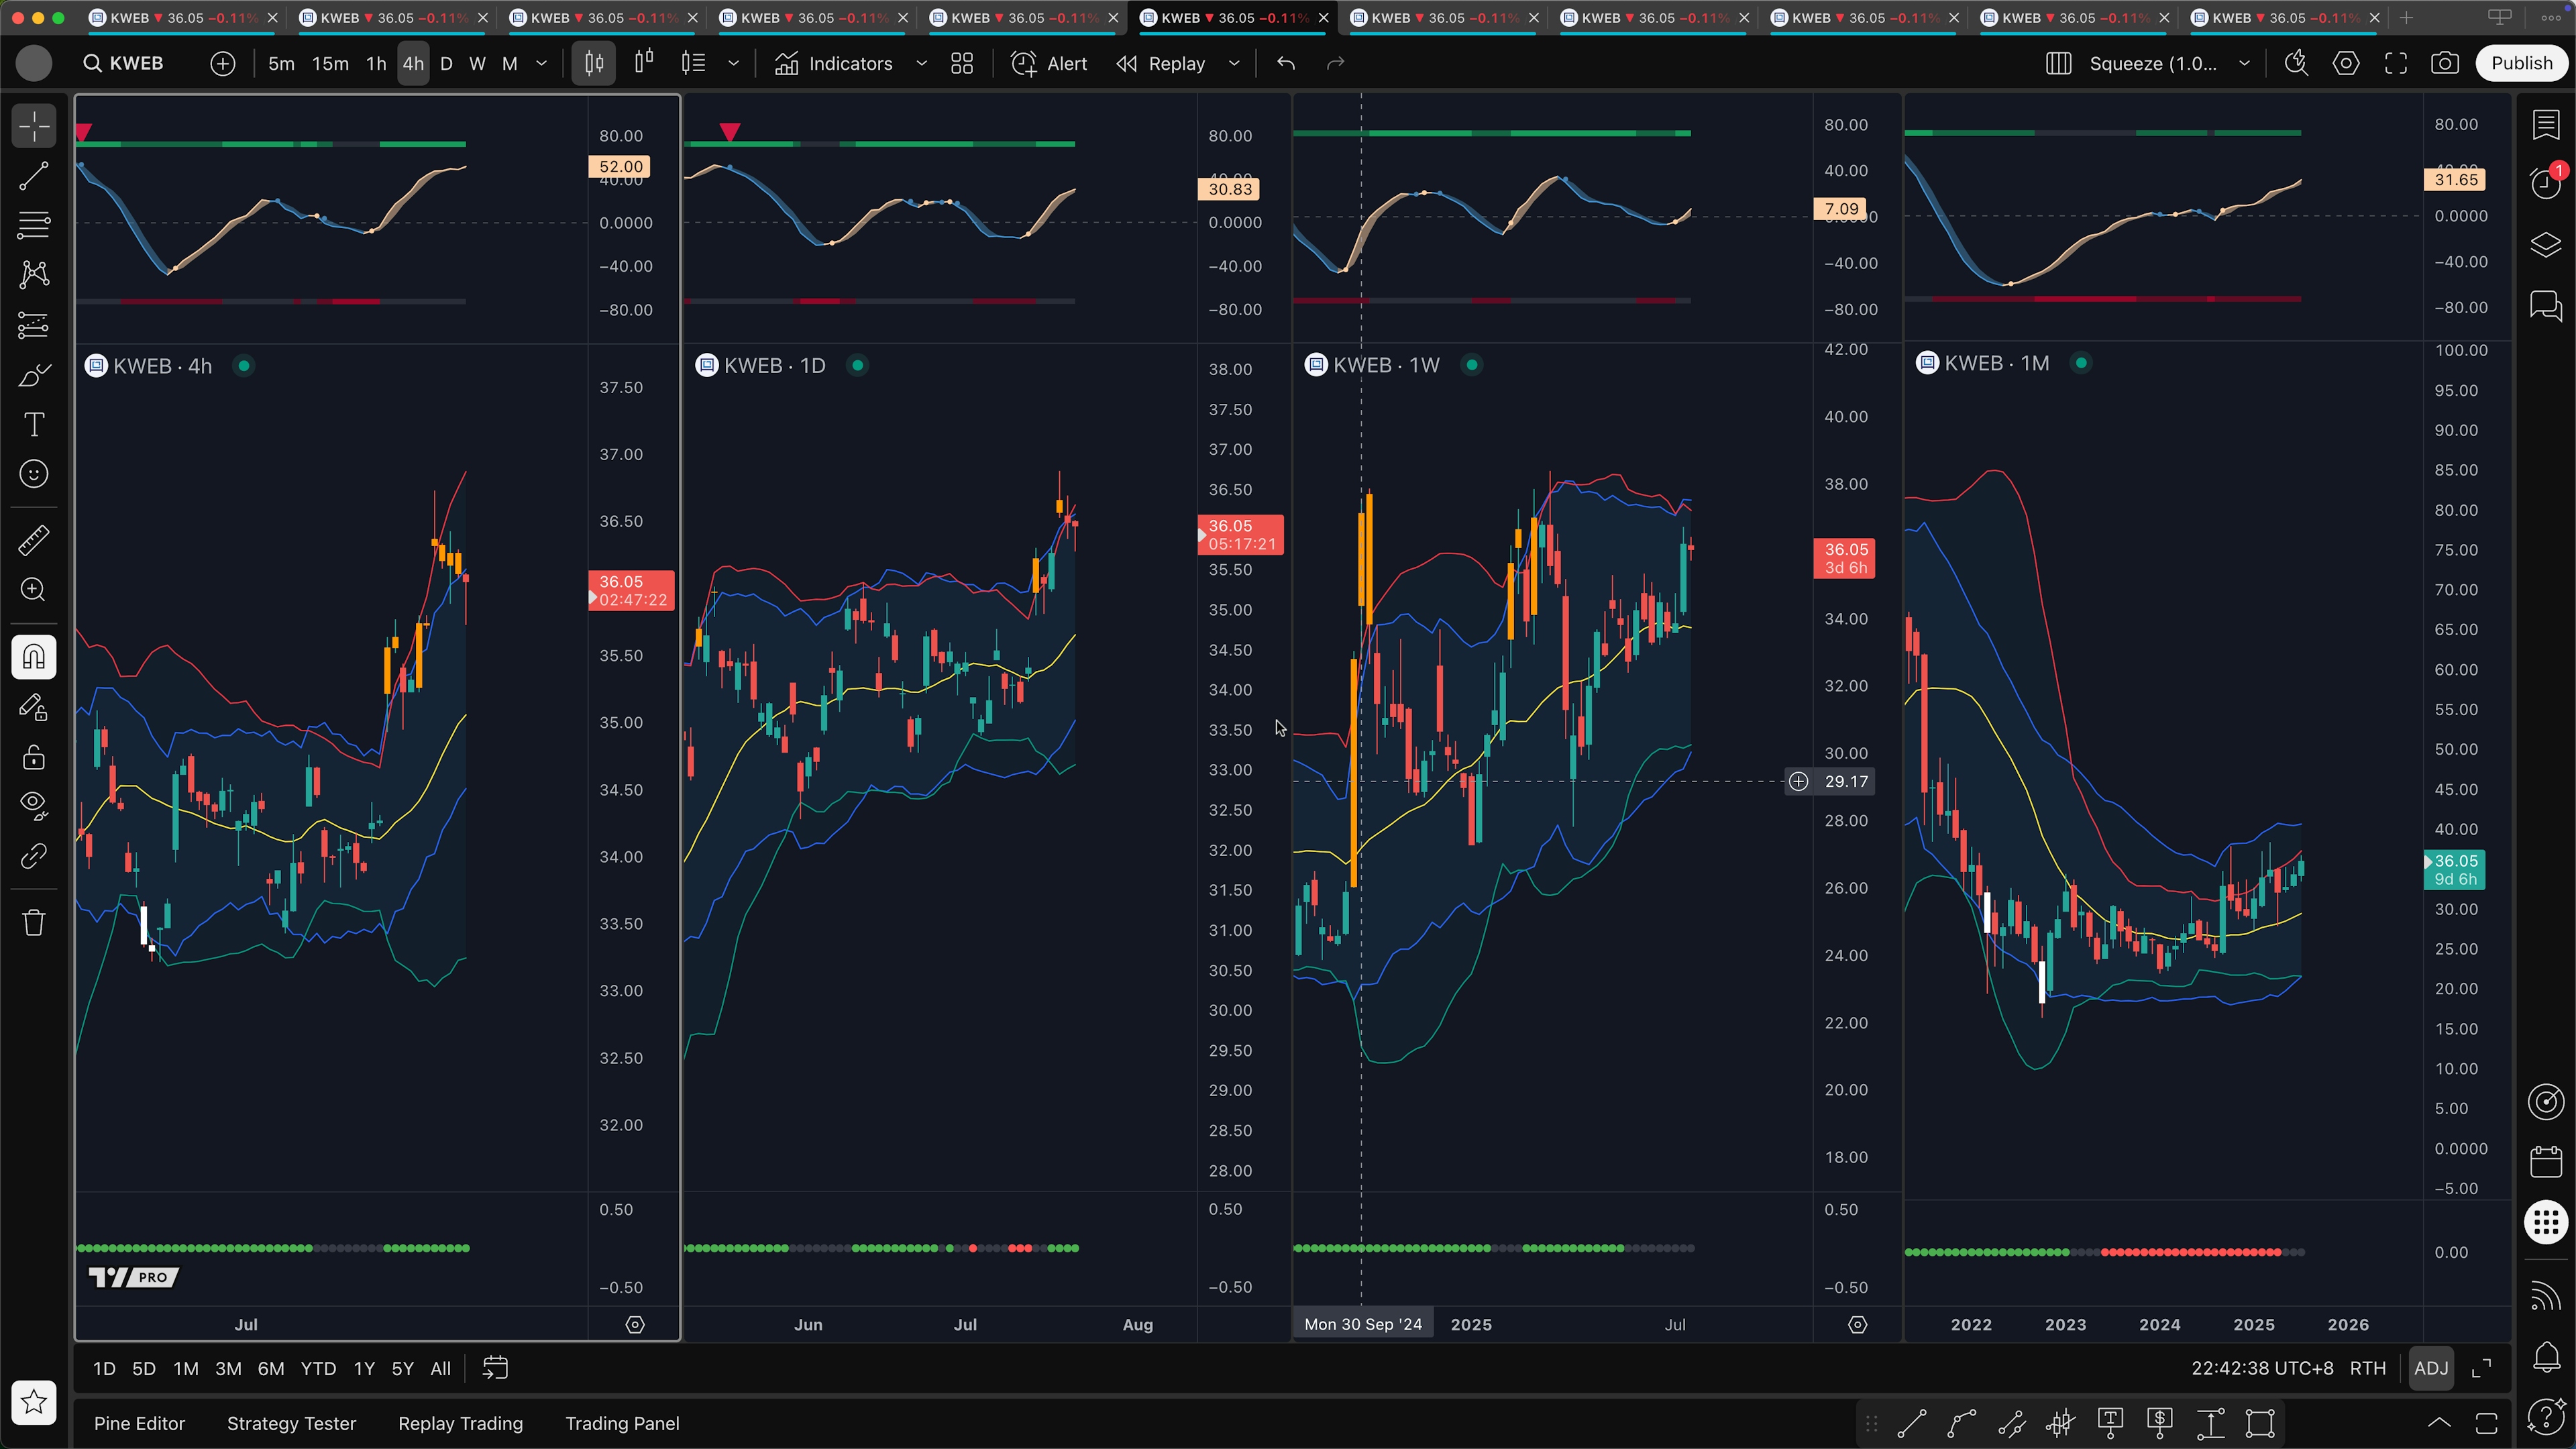The height and width of the screenshot is (1449, 2576).
Task: Toggle the ADJ adjusted data button
Action: pyautogui.click(x=2431, y=1368)
